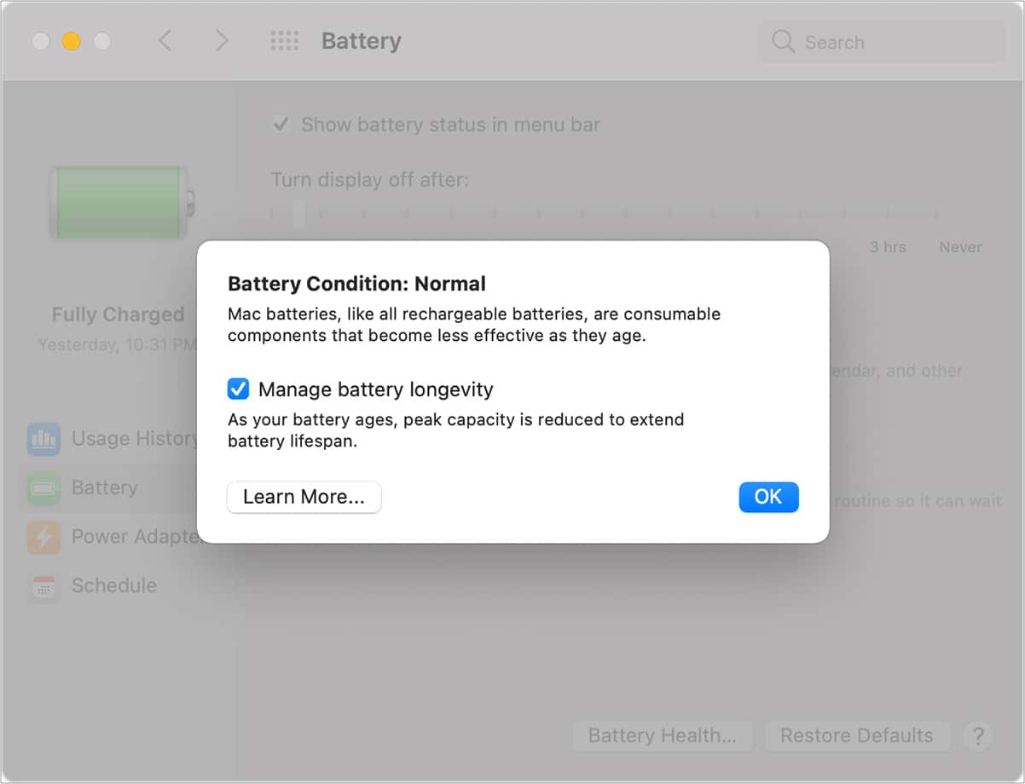Click the grayed forward arrow in the toolbar

click(221, 40)
